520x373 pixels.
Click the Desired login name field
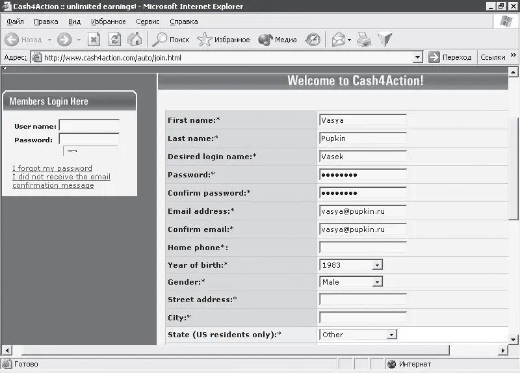point(363,157)
